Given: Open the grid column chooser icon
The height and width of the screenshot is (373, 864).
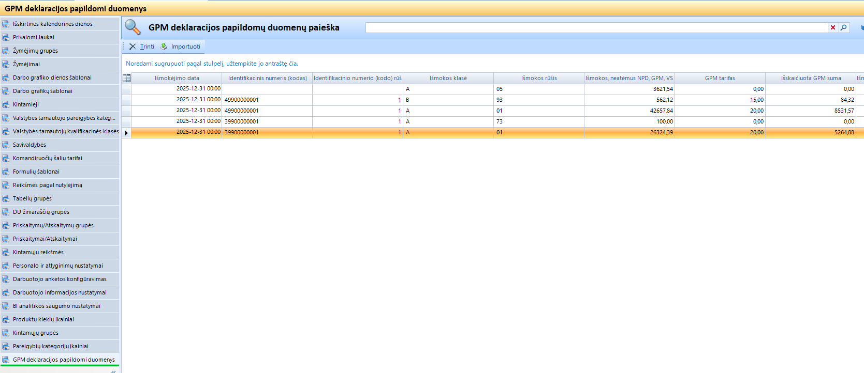Looking at the screenshot, I should click(x=126, y=78).
